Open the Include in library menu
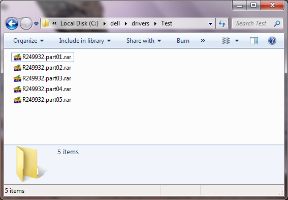 pos(85,41)
